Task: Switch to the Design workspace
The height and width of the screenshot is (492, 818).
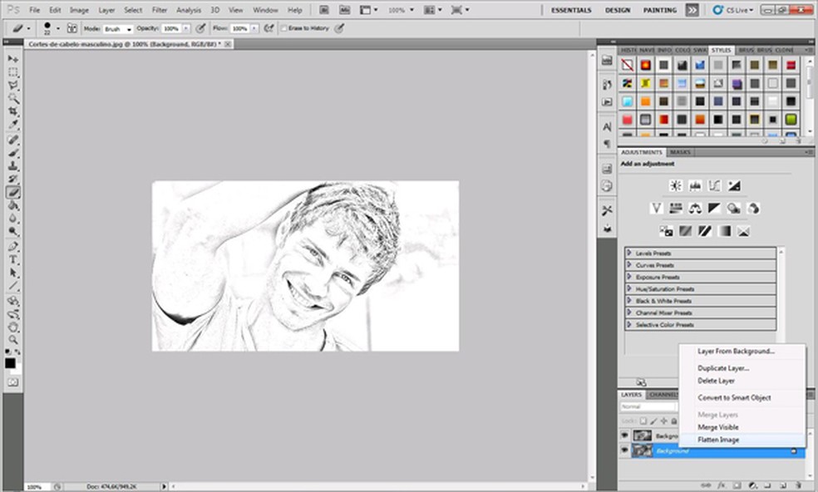Action: click(x=617, y=10)
